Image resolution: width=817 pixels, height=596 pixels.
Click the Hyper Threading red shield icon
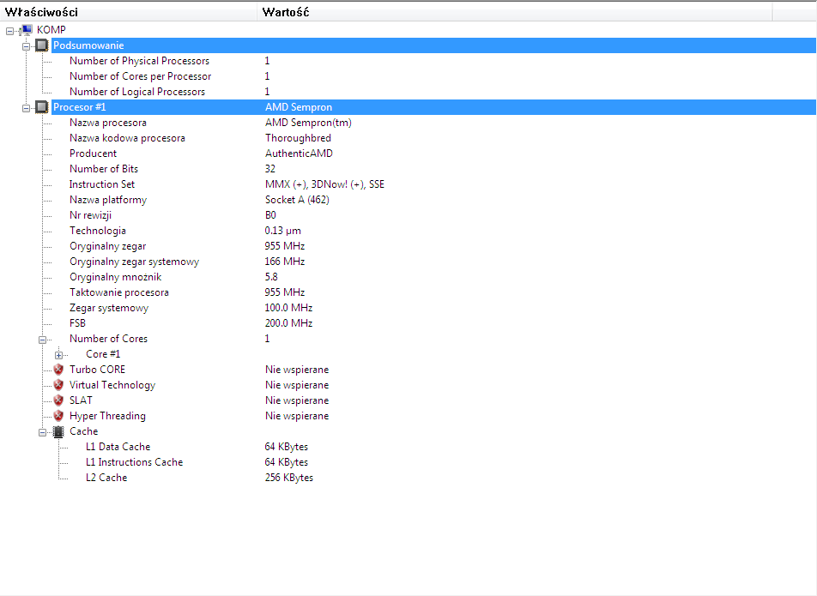pyautogui.click(x=58, y=416)
